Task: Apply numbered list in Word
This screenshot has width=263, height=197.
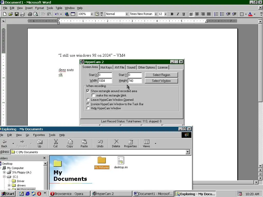Action: click(x=216, y=14)
